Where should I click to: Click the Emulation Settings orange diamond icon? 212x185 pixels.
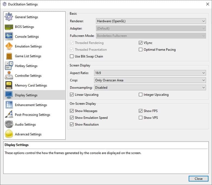click(x=9, y=46)
